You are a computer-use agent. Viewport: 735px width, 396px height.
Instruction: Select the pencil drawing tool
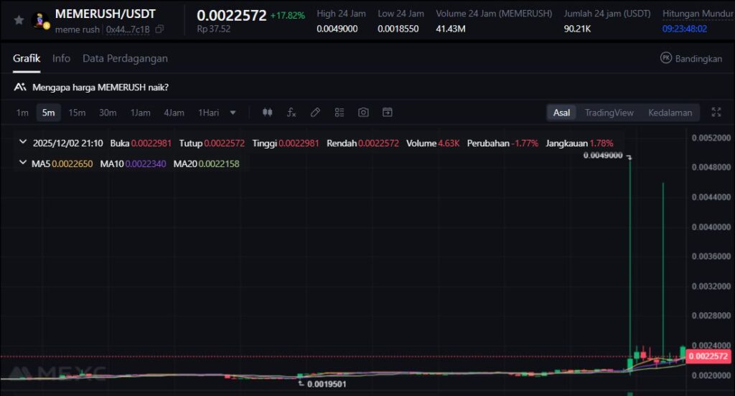click(x=315, y=113)
